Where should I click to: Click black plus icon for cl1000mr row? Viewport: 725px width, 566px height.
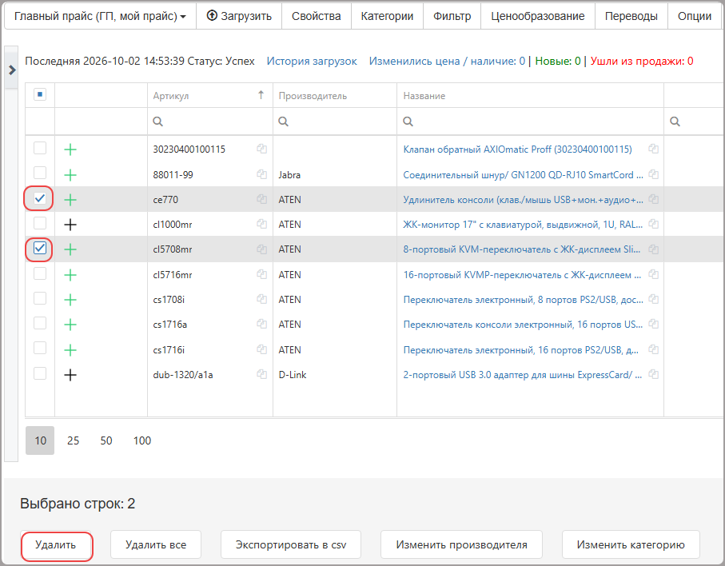tap(70, 225)
